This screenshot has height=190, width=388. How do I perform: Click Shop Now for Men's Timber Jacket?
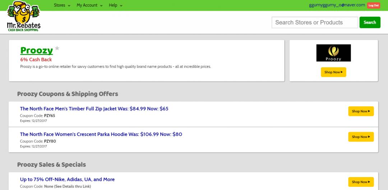pos(361,111)
